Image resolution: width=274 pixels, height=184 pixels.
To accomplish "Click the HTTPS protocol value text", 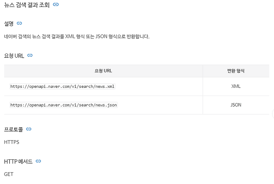I will point(12,142).
